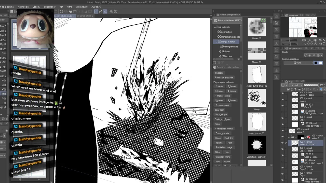
Task: Collapse the Manga material folder arrow
Action: [217, 42]
